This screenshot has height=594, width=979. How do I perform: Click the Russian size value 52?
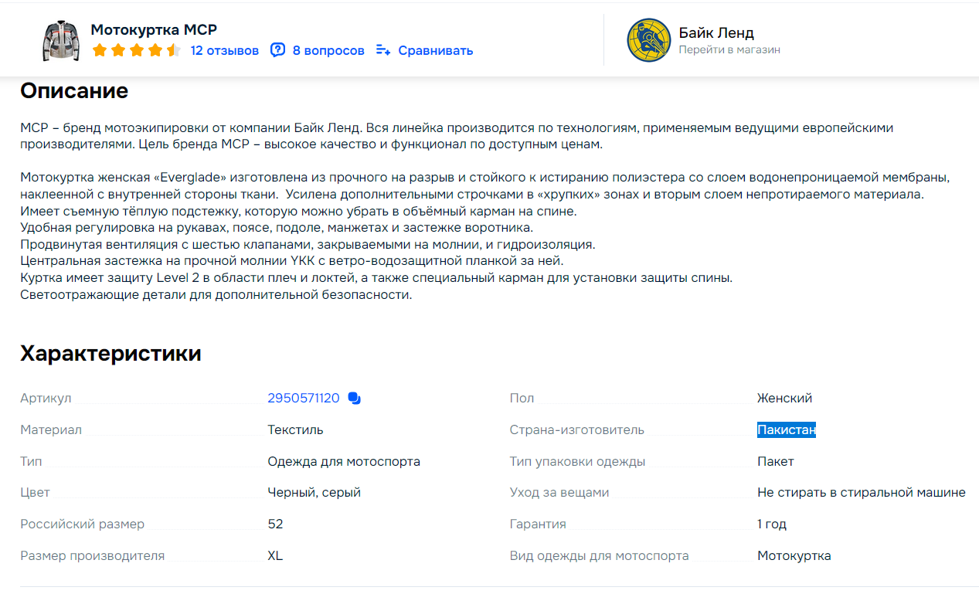click(x=275, y=524)
